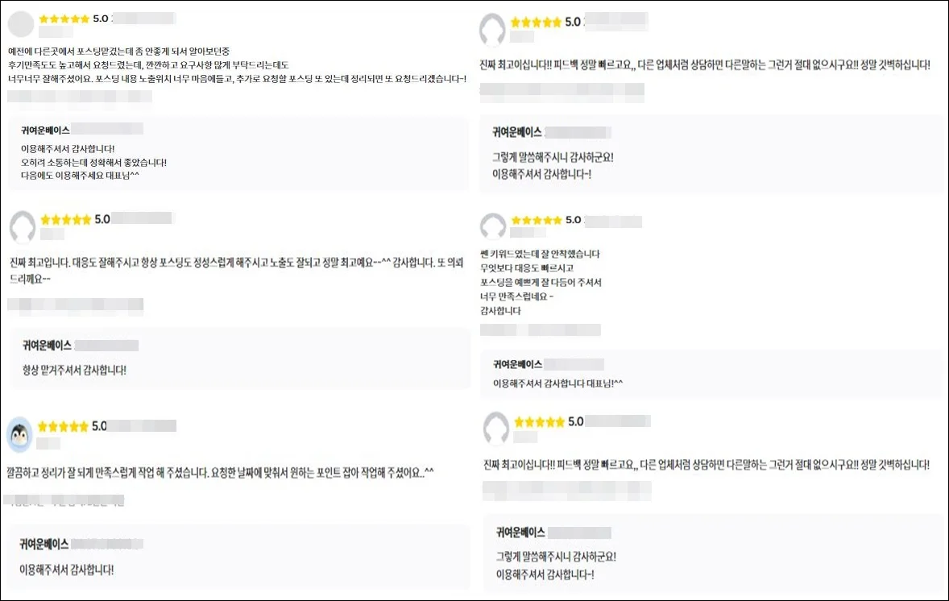Click the 5.0 score beside penguin avatar
Viewport: 949px width, 601px height.
click(x=99, y=426)
